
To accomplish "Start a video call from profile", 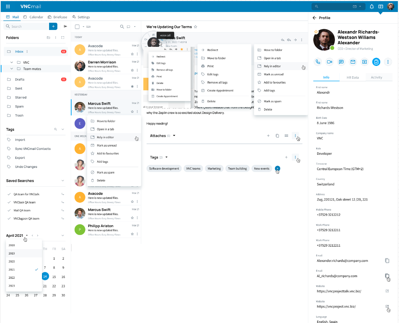I will tap(330, 62).
